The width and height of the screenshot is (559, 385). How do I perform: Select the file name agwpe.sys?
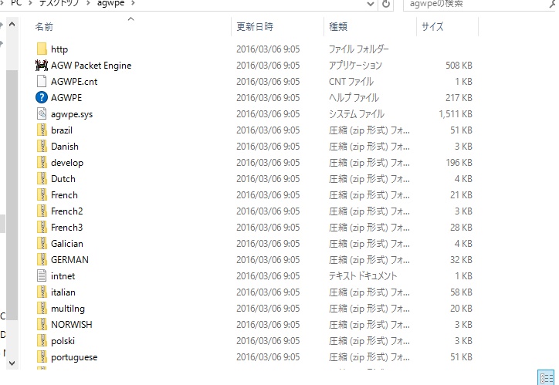[x=72, y=114]
